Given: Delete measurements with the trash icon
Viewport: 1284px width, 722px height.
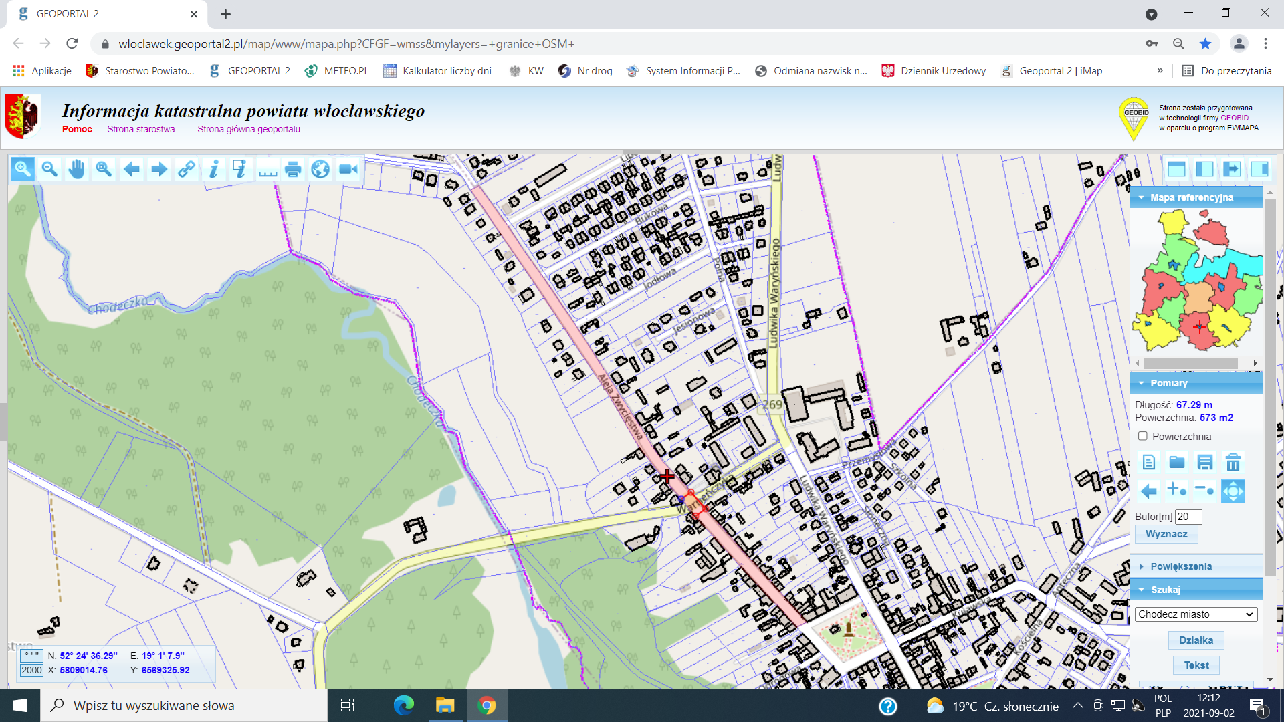Looking at the screenshot, I should [x=1233, y=462].
